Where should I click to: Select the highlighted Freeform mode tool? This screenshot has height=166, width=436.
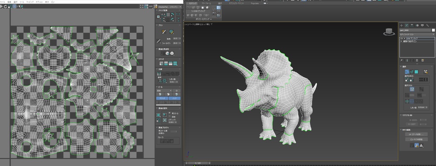[15, 7]
